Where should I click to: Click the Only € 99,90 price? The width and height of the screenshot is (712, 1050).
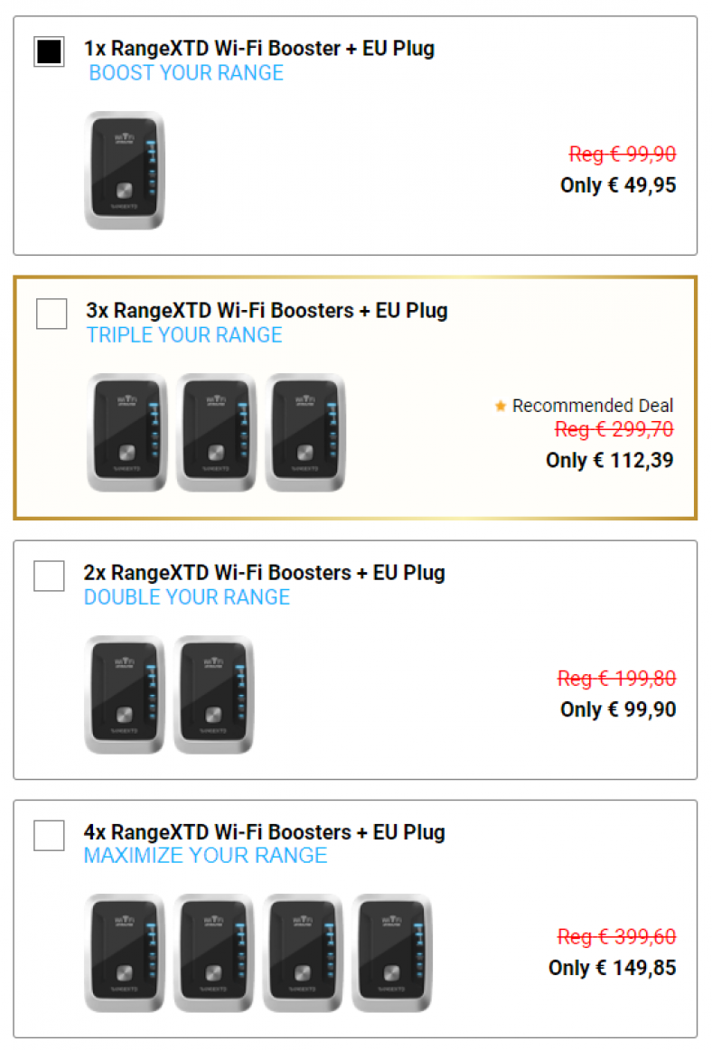click(618, 709)
